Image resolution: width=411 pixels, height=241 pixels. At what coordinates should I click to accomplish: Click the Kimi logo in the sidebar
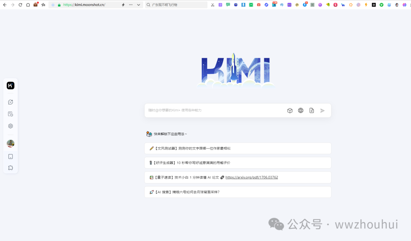point(11,86)
